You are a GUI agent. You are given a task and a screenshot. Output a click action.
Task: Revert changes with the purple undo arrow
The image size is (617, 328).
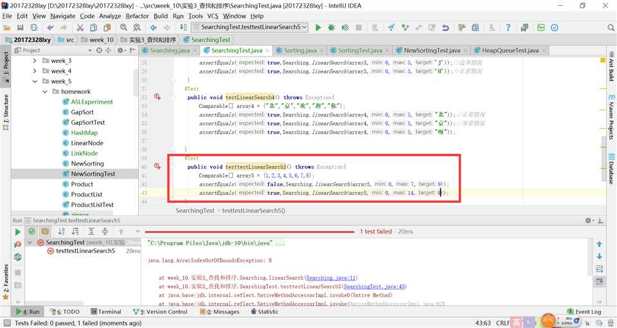click(x=445, y=28)
